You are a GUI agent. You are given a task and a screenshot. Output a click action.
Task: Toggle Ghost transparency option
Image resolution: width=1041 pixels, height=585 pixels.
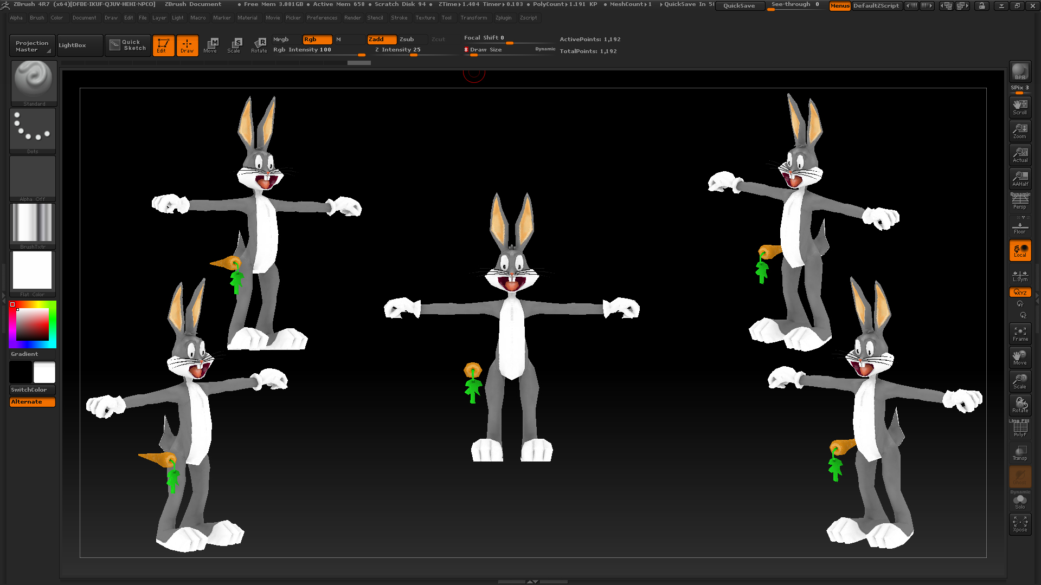(x=1020, y=477)
